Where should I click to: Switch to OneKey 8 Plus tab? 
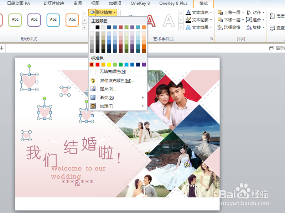(173, 3)
